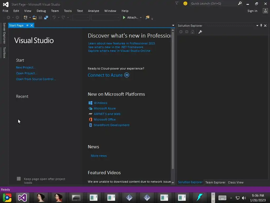Click the Quick Launch magnifier icon
Viewport: 270px width, 203px height.
(x=240, y=3)
